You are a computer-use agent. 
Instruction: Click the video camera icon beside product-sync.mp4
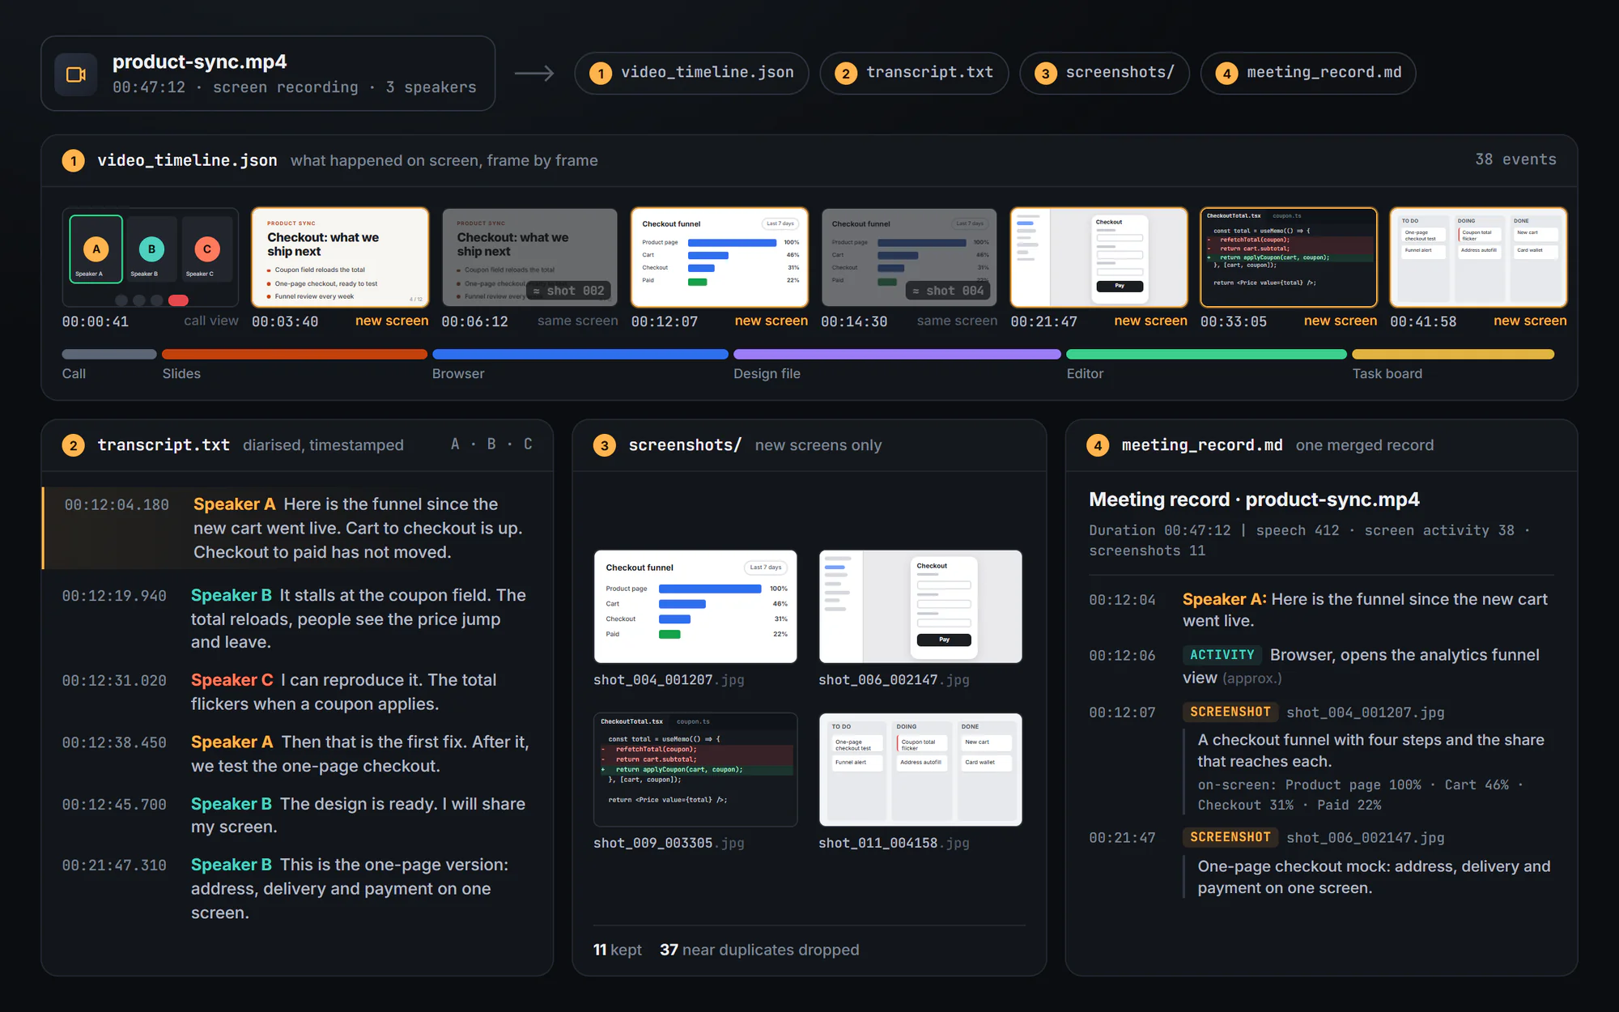(x=76, y=74)
